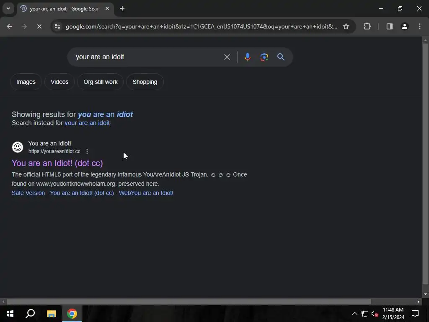This screenshot has height=322, width=429.
Task: Open more options for youareanidiot.cc result
Action: tap(87, 151)
